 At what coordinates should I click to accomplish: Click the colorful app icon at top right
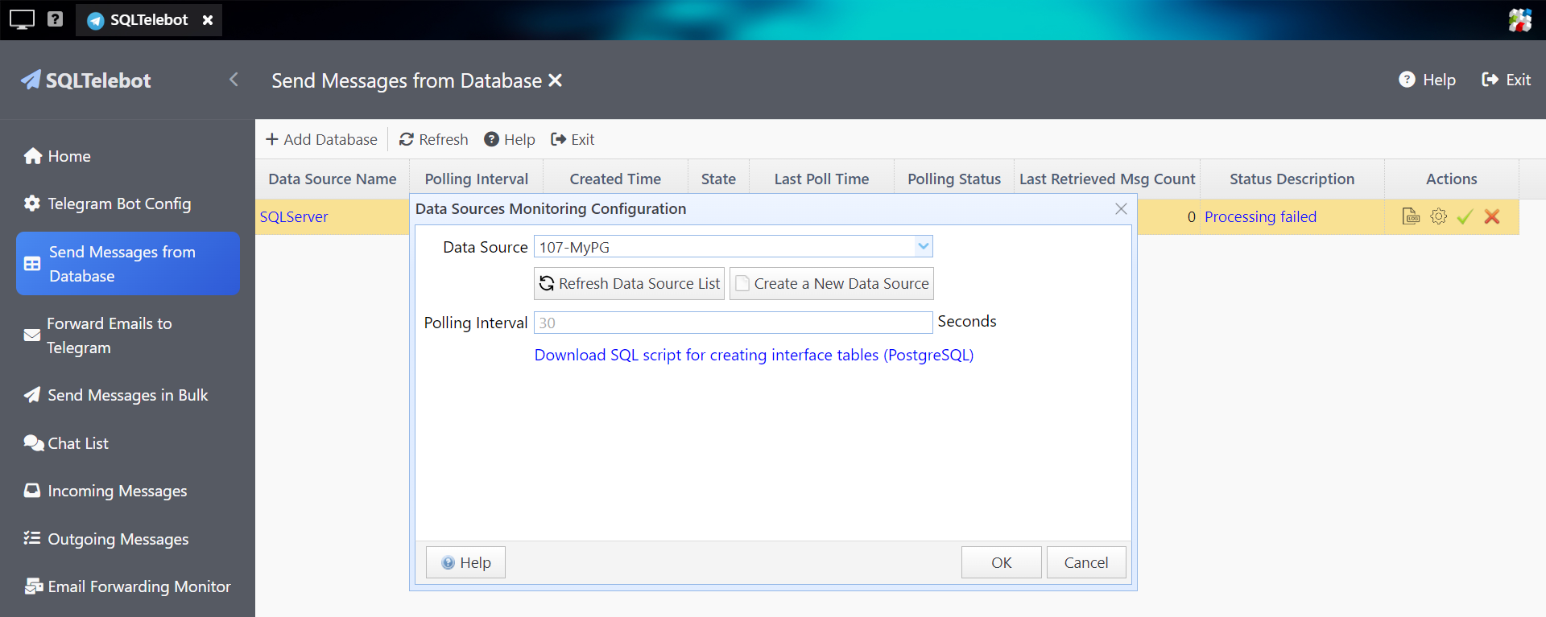pyautogui.click(x=1519, y=19)
